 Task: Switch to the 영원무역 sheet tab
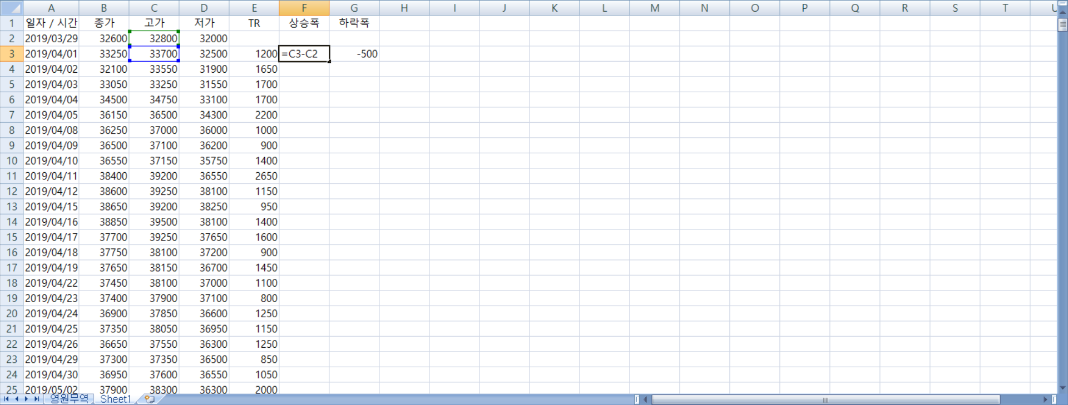point(69,399)
